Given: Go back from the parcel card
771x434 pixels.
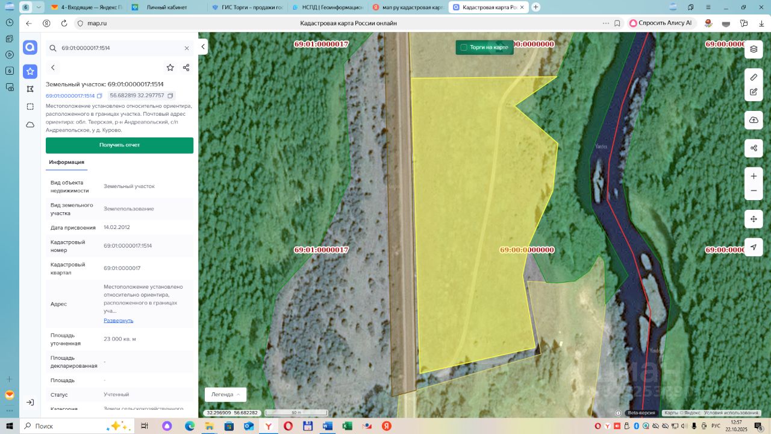Looking at the screenshot, I should click(53, 68).
